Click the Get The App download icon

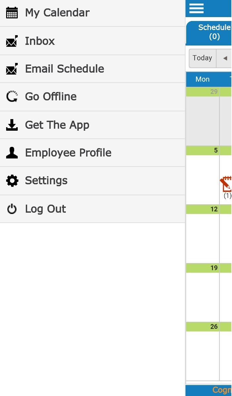coord(12,125)
